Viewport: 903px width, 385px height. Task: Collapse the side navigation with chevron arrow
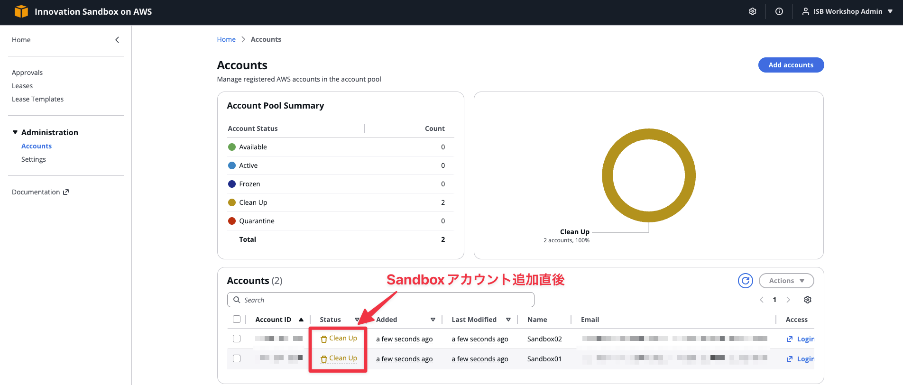click(x=117, y=40)
